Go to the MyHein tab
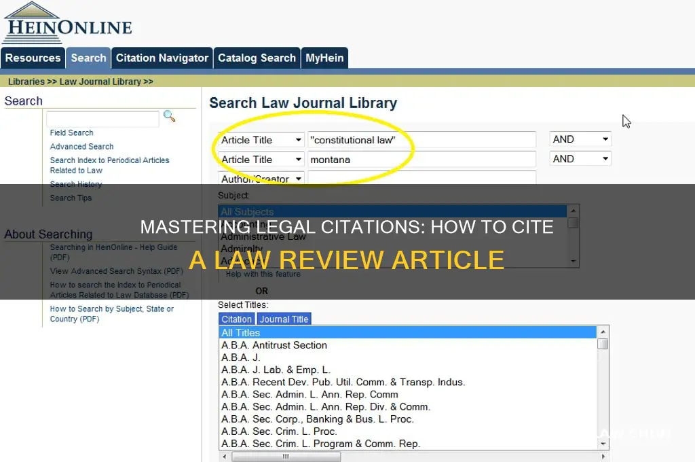695x462 pixels. click(x=324, y=58)
